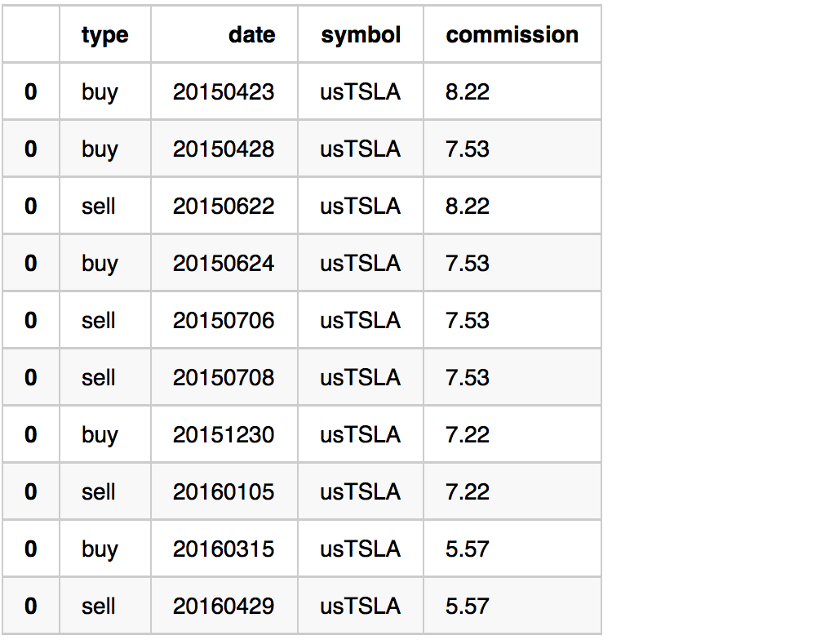Select date cell 20160105
This screenshot has width=816, height=640.
[x=224, y=492]
